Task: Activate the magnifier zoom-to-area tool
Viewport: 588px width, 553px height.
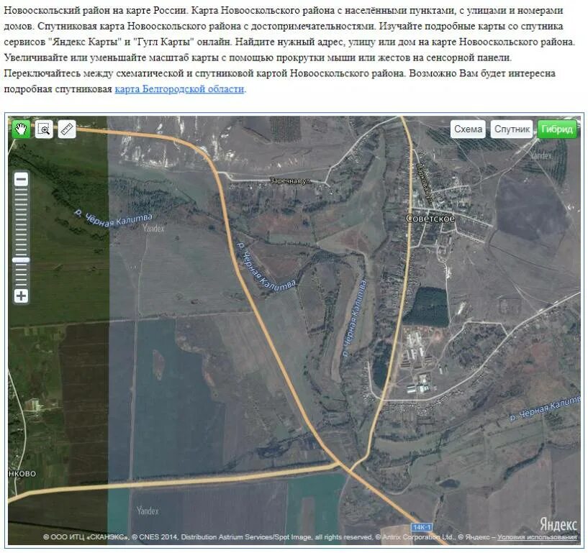Action: pyautogui.click(x=44, y=129)
